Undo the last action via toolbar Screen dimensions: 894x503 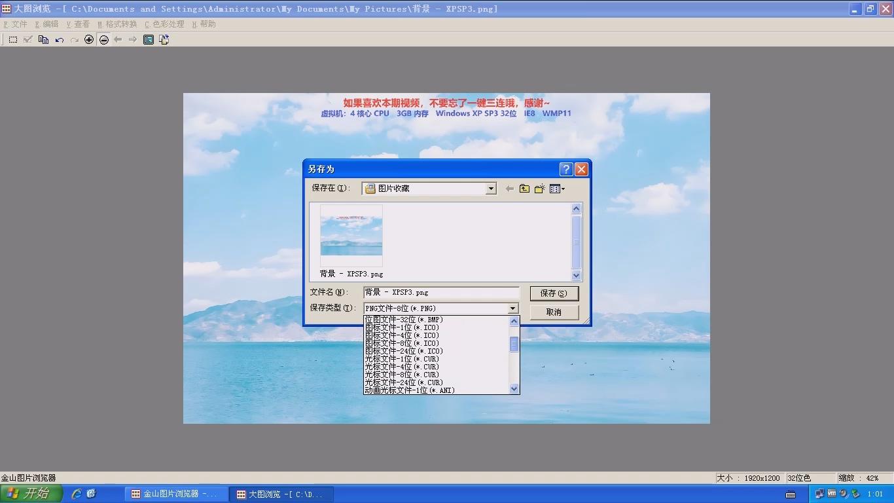(x=59, y=40)
